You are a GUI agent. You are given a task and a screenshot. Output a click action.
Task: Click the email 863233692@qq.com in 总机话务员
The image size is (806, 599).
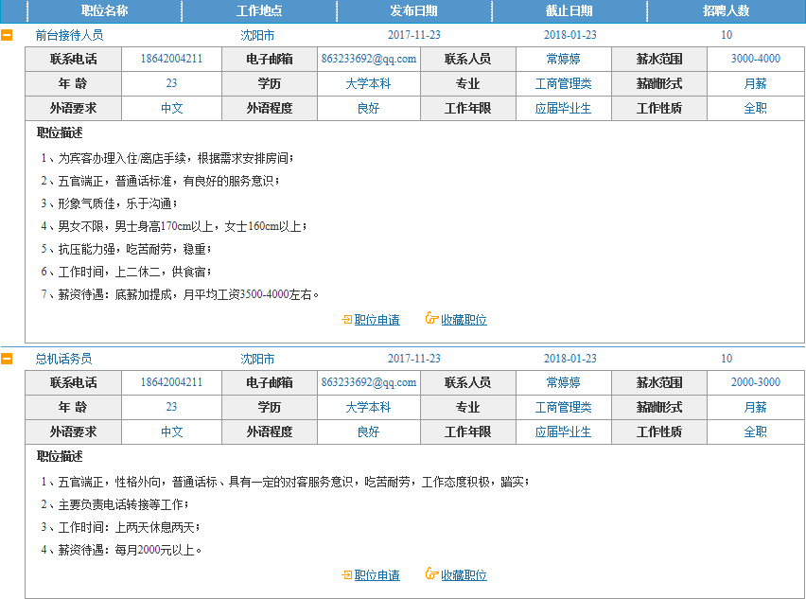pos(369,382)
